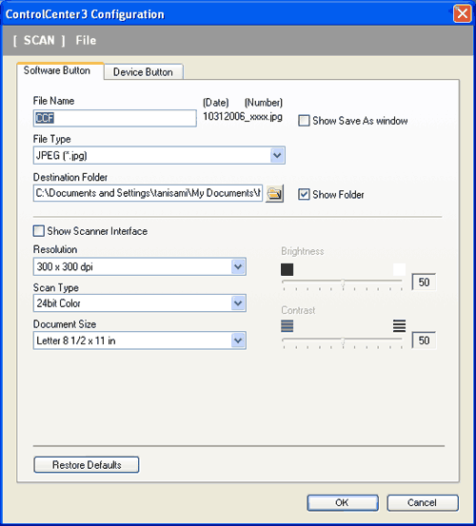Click the "(Date)" label text
Image resolution: width=476 pixels, height=526 pixels.
point(216,103)
